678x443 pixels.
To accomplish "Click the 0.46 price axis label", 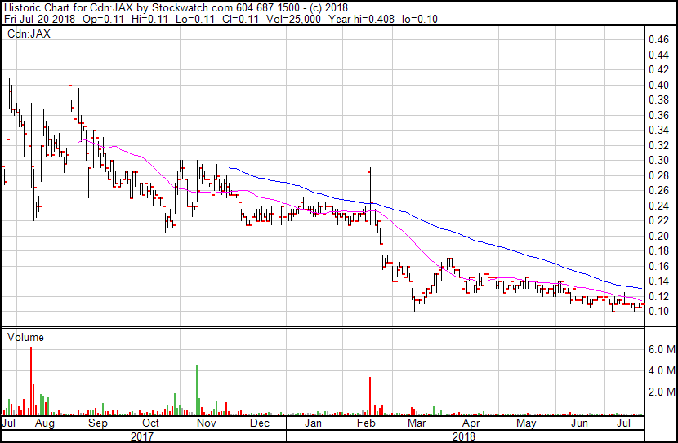I will (658, 39).
